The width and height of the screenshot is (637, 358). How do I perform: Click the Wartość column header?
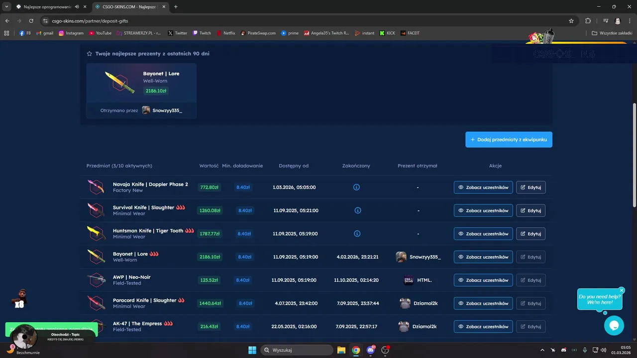click(x=209, y=166)
